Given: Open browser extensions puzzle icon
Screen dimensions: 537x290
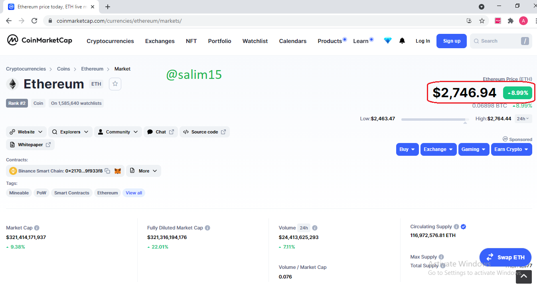Looking at the screenshot, I should (511, 21).
